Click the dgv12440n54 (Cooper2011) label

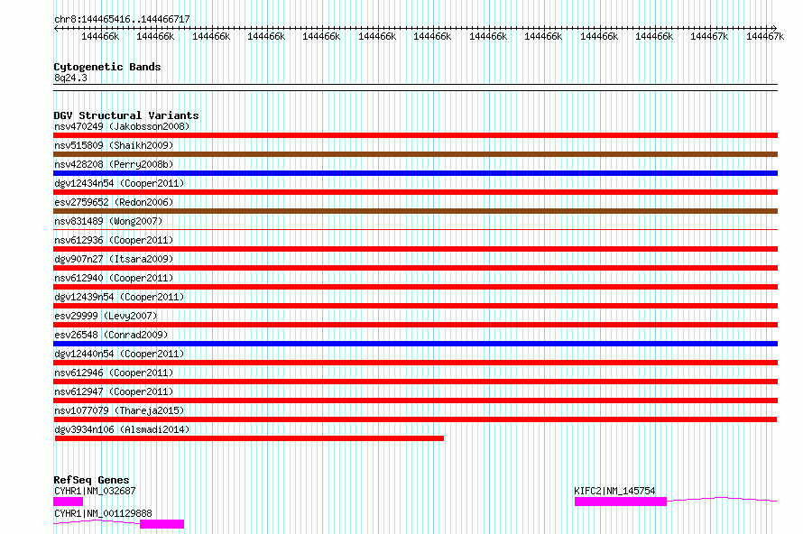(119, 354)
